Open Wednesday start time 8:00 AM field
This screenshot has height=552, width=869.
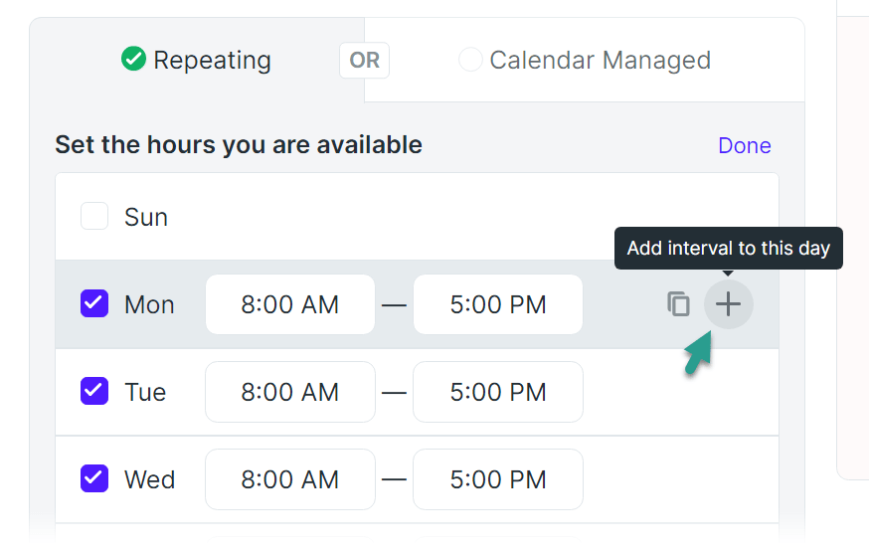[x=290, y=479]
